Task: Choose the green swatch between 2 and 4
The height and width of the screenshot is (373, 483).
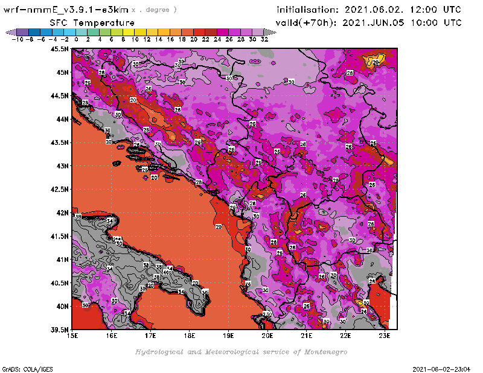Action: tap(93, 32)
